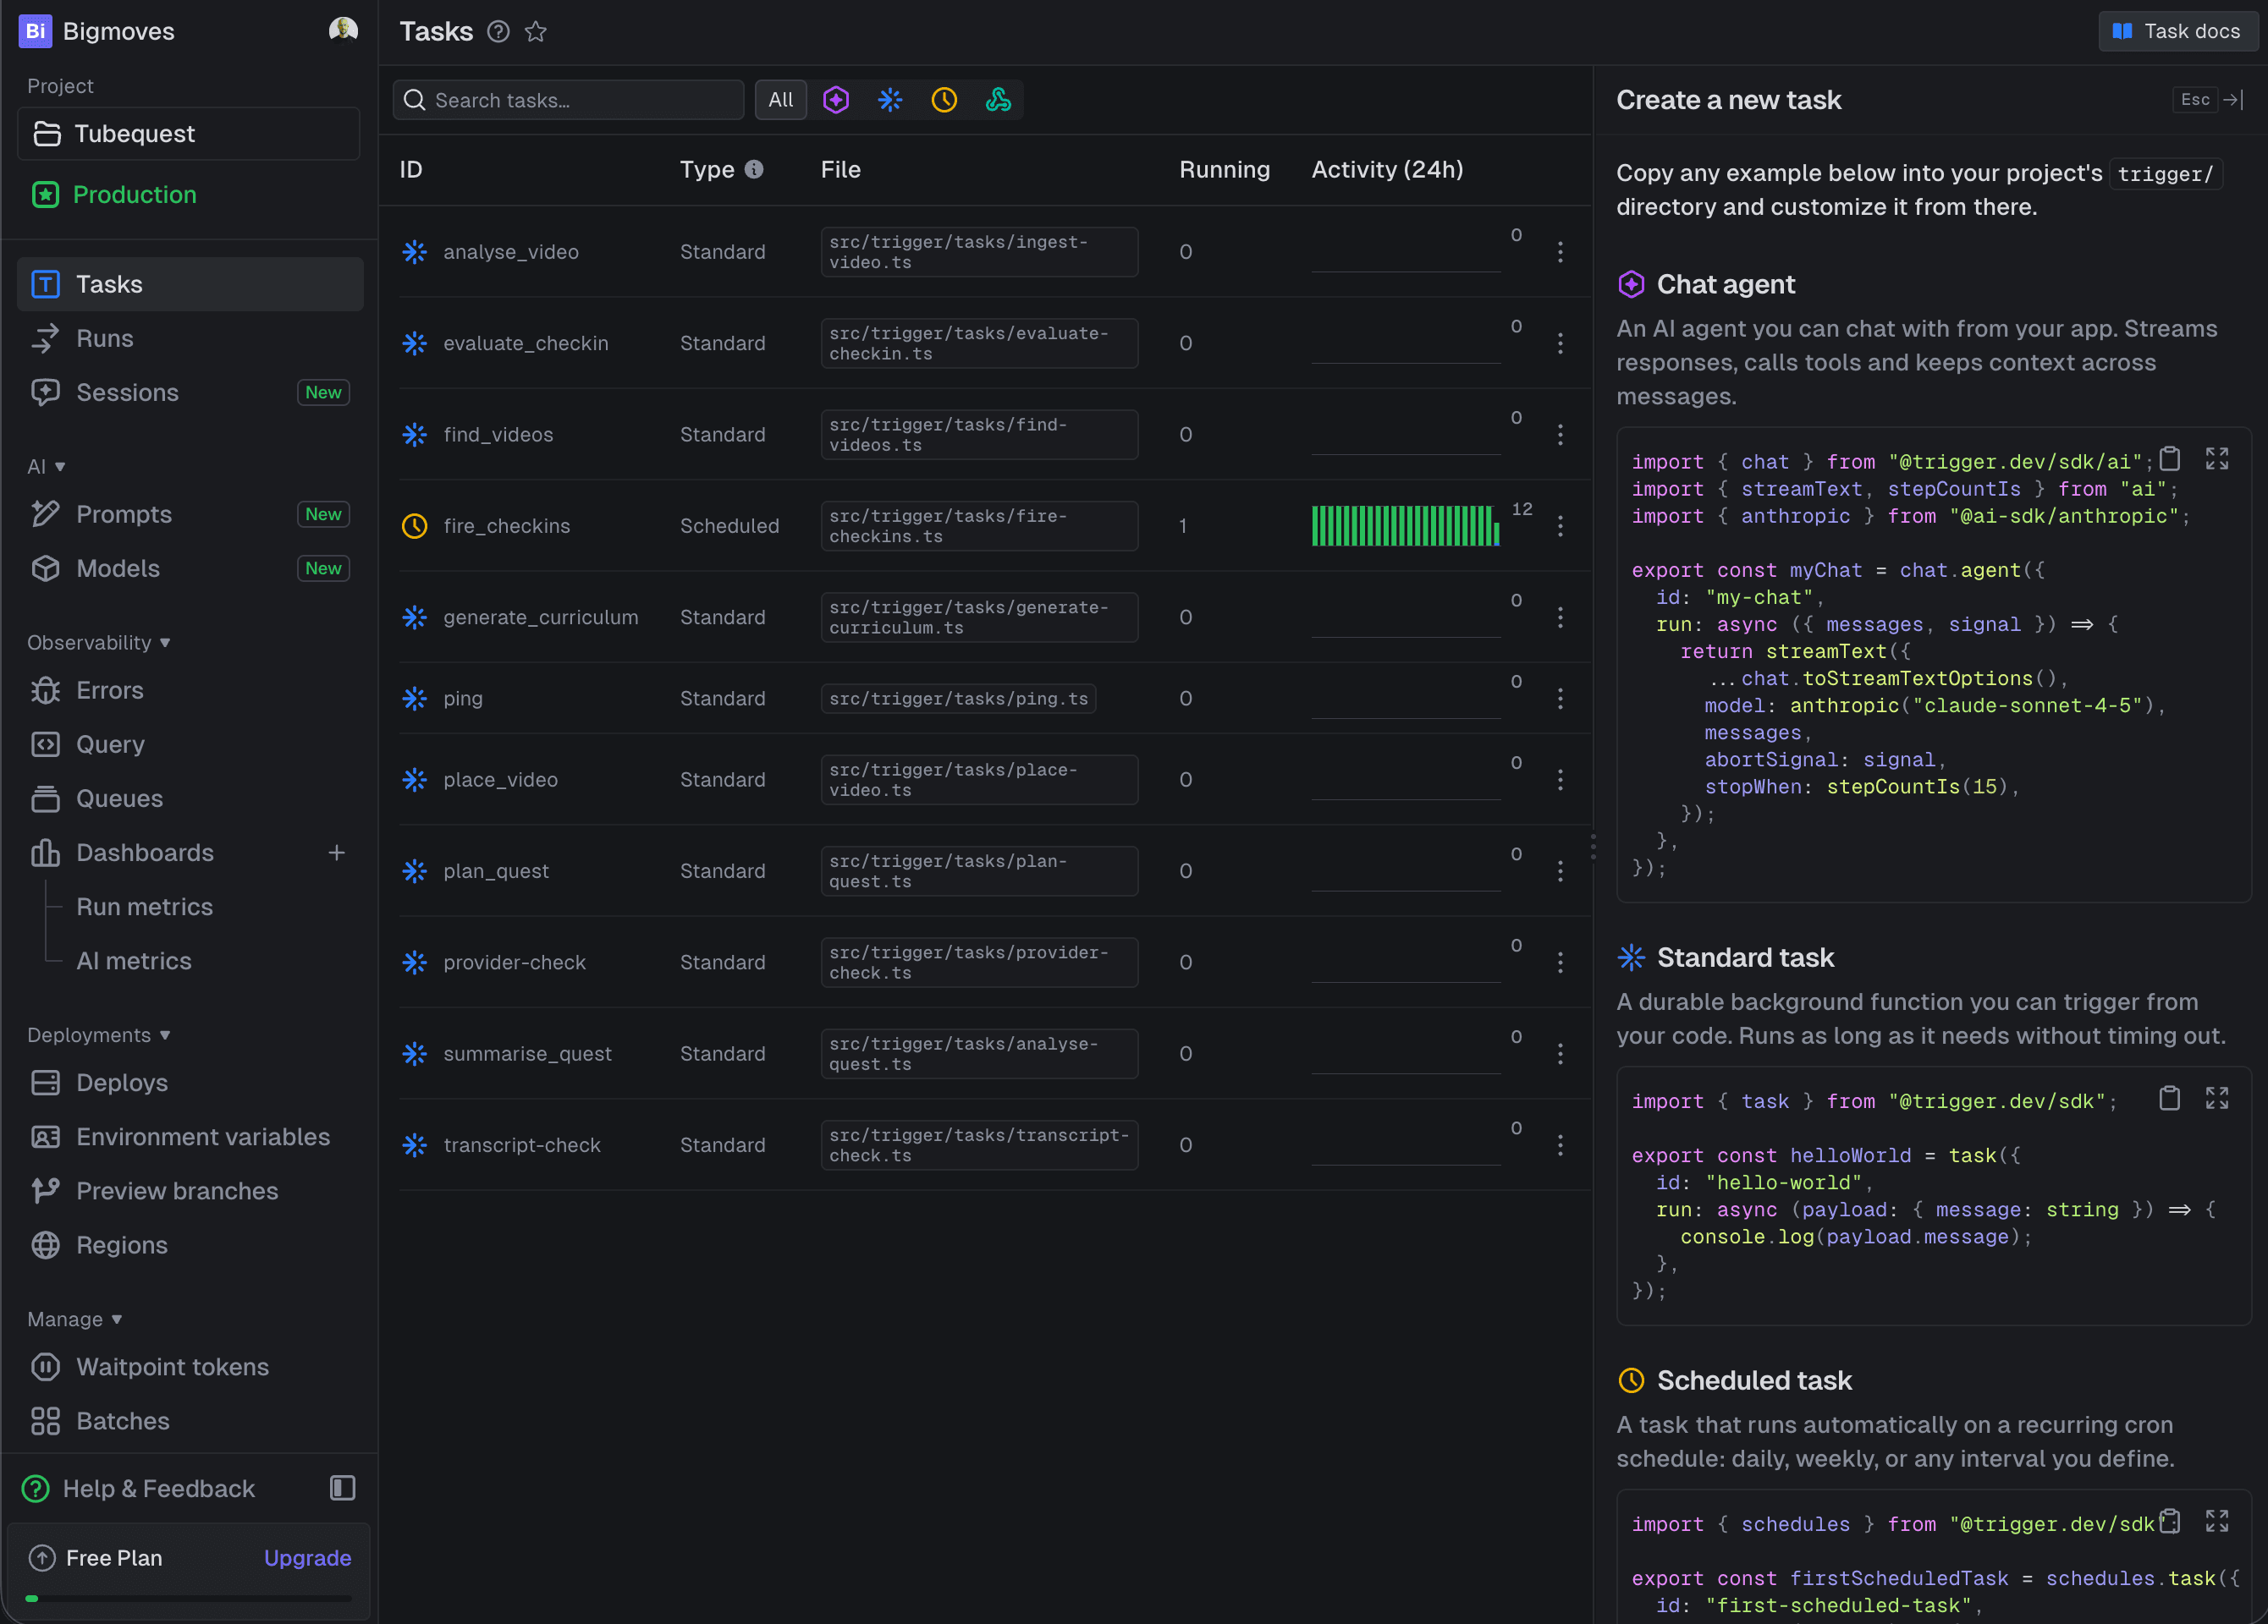The width and height of the screenshot is (2268, 1624).
Task: Open more options for analyse_video row
Action: (1560, 252)
